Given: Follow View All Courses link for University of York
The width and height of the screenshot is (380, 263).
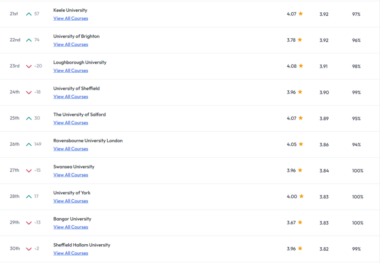Looking at the screenshot, I should coord(71,201).
